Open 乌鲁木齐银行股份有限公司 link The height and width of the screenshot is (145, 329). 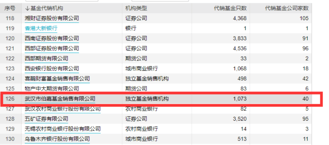tap(57, 139)
